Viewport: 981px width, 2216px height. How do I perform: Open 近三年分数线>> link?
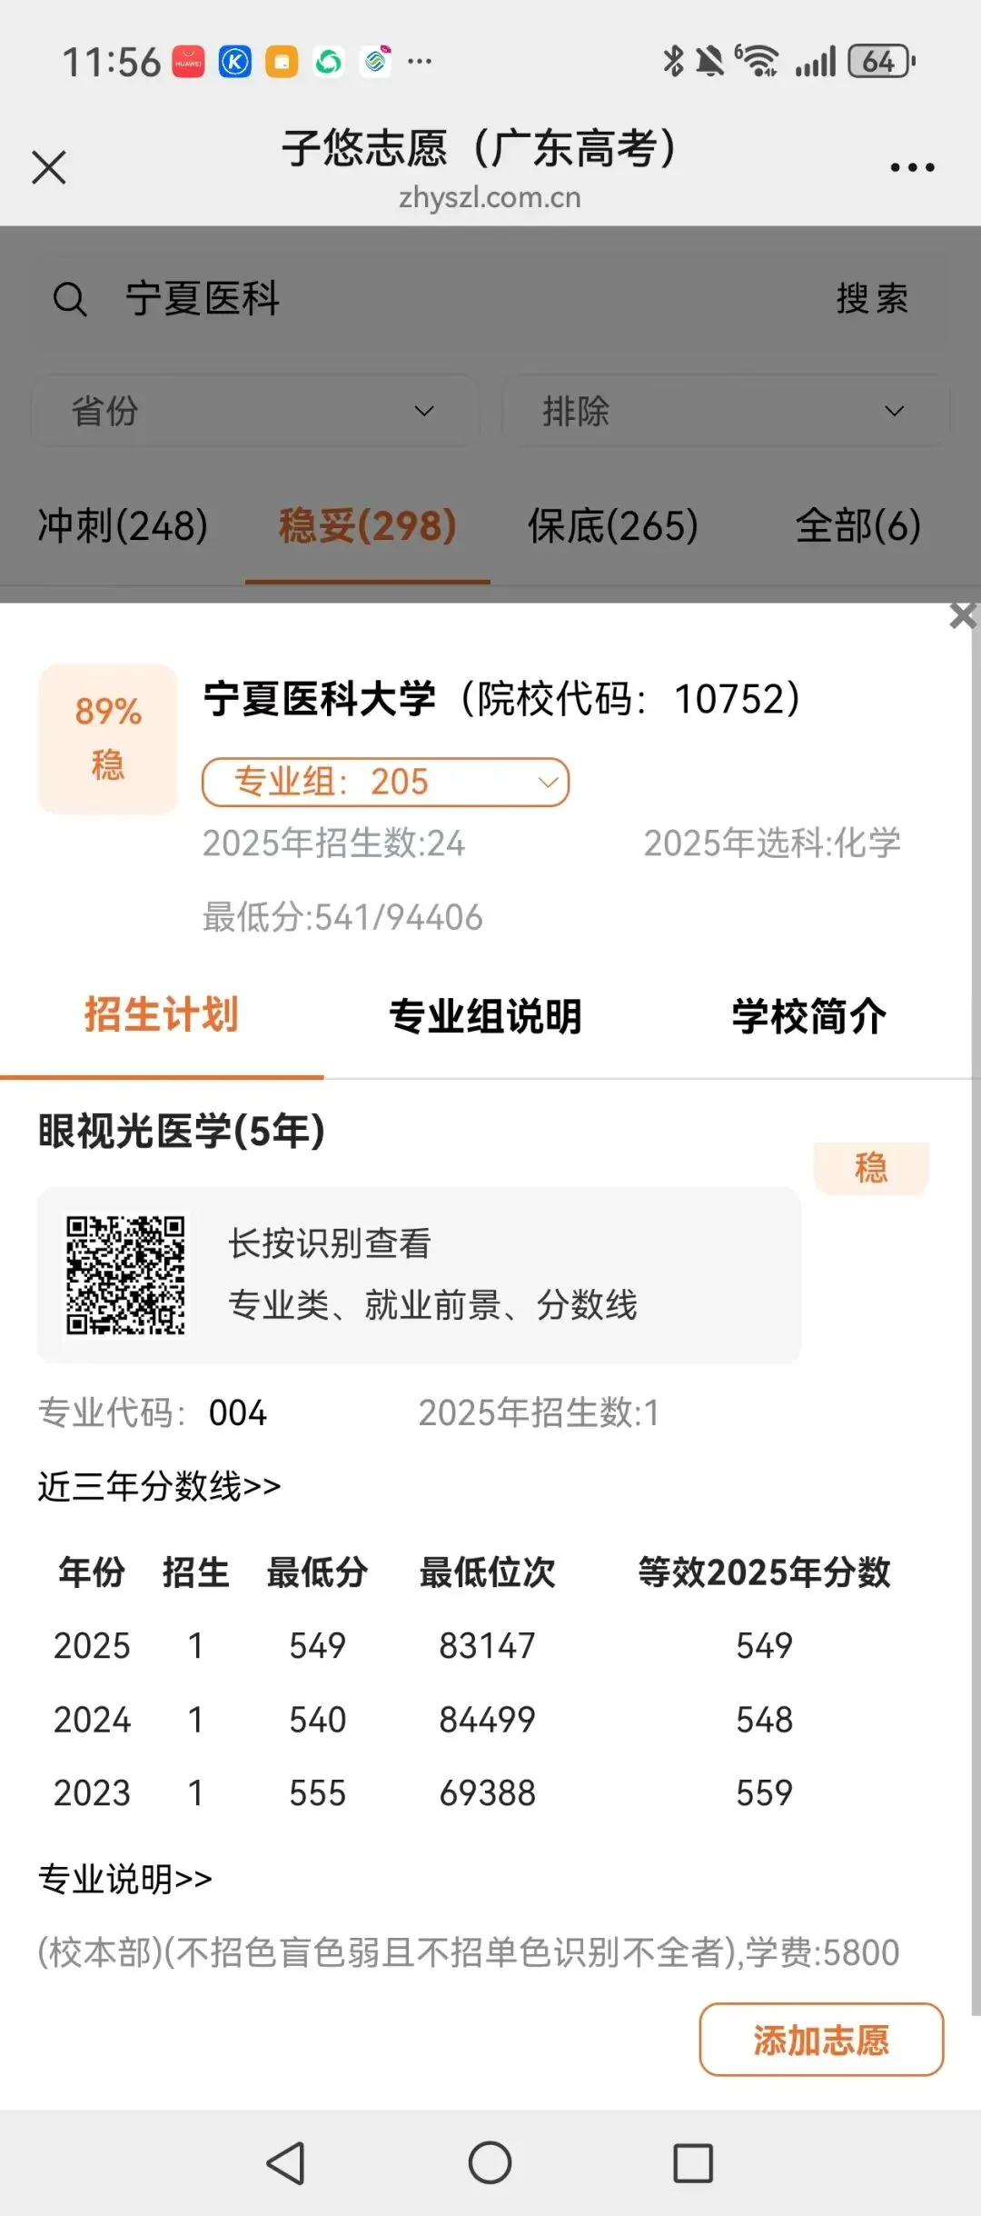tap(159, 1486)
